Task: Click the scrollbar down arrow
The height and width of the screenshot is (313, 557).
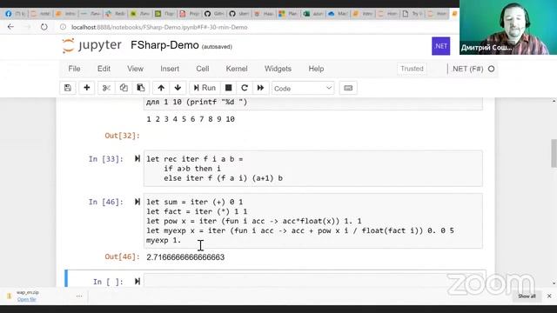Action: [x=554, y=283]
